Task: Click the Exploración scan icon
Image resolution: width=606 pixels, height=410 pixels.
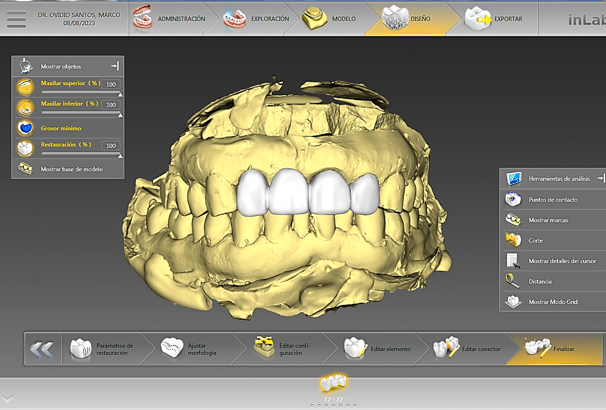Action: pos(235,19)
